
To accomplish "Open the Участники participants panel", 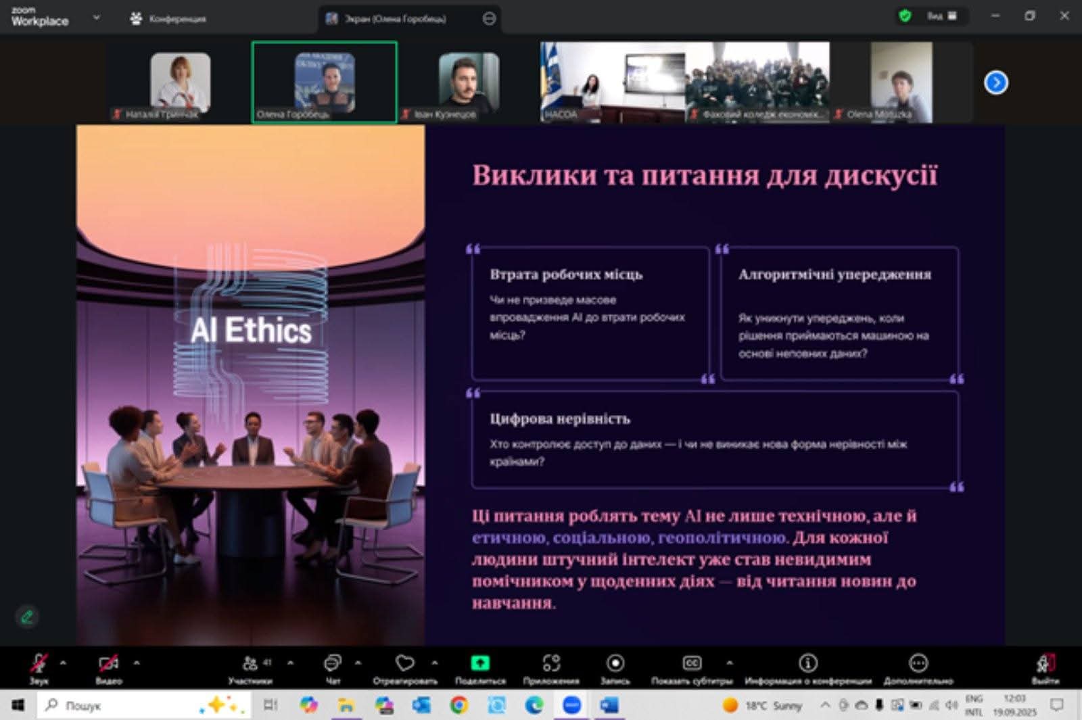I will pos(251,664).
